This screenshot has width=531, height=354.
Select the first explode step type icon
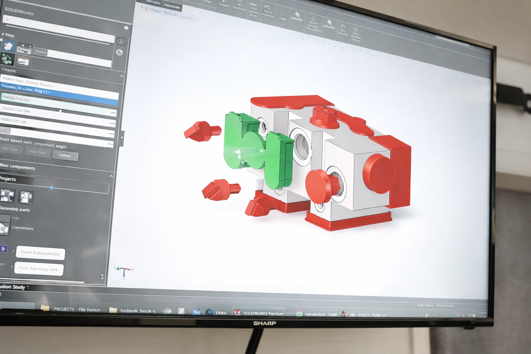coord(8,46)
